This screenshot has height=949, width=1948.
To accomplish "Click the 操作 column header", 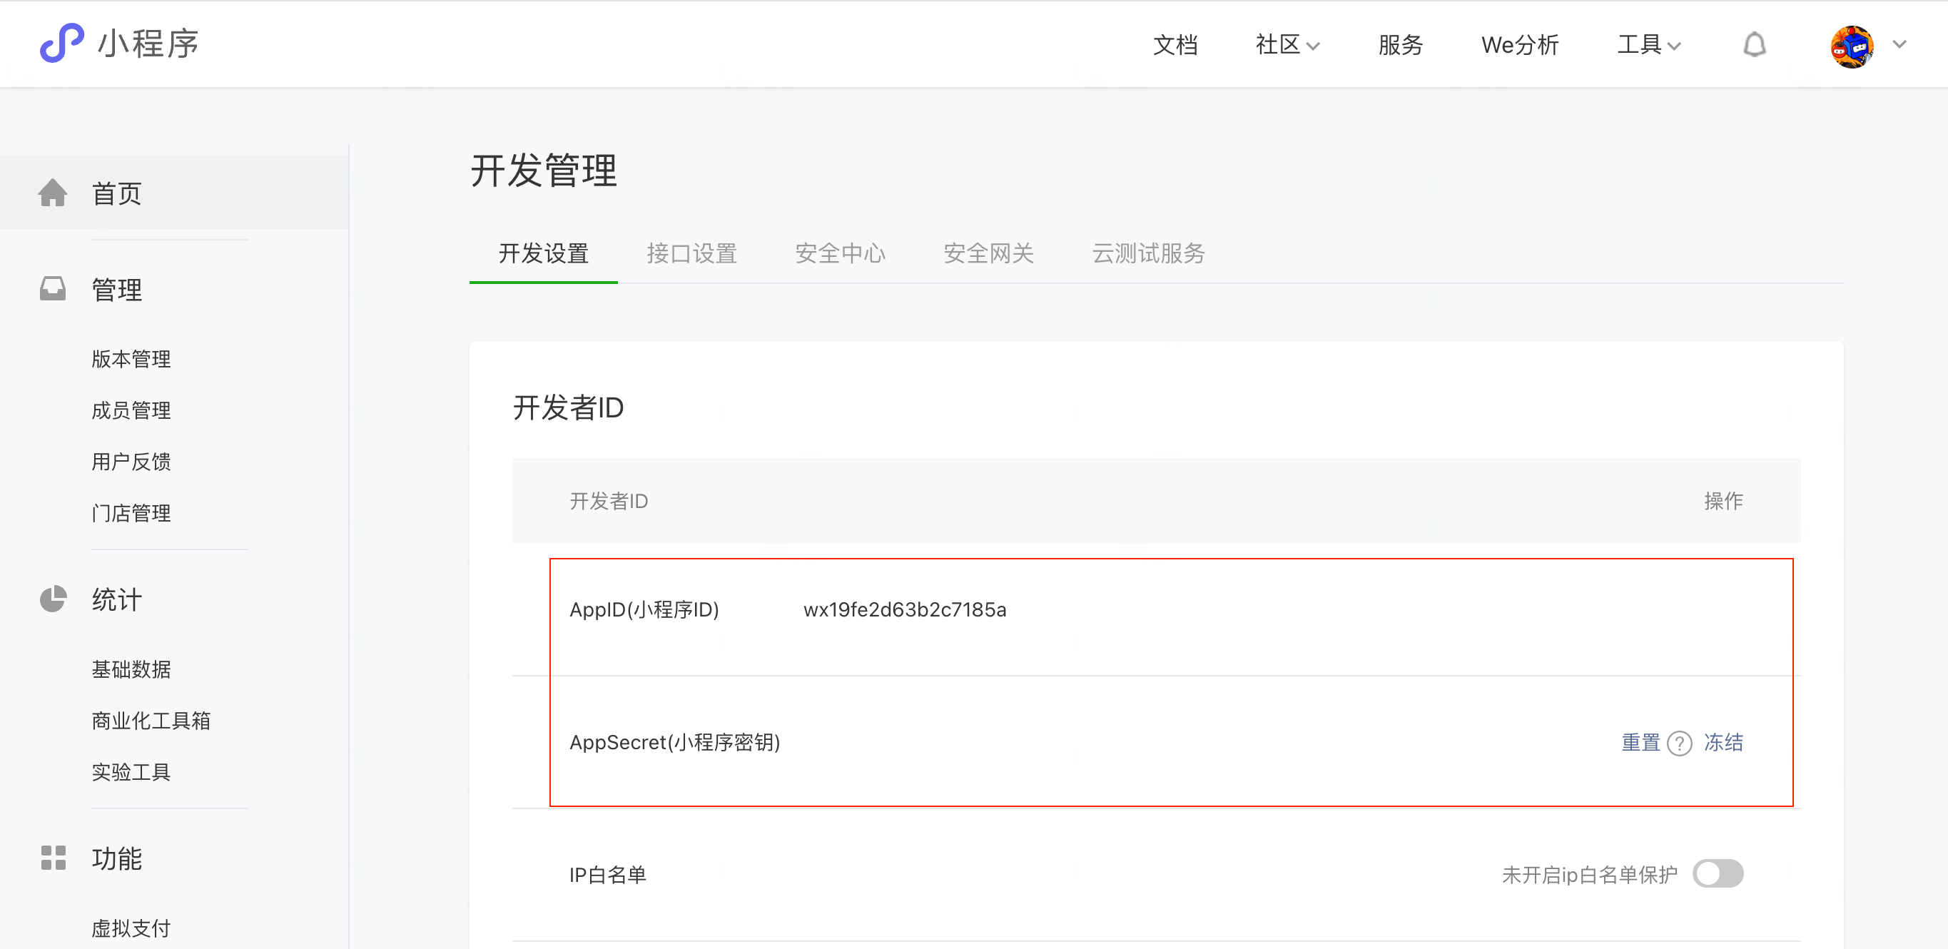I will (x=1723, y=501).
